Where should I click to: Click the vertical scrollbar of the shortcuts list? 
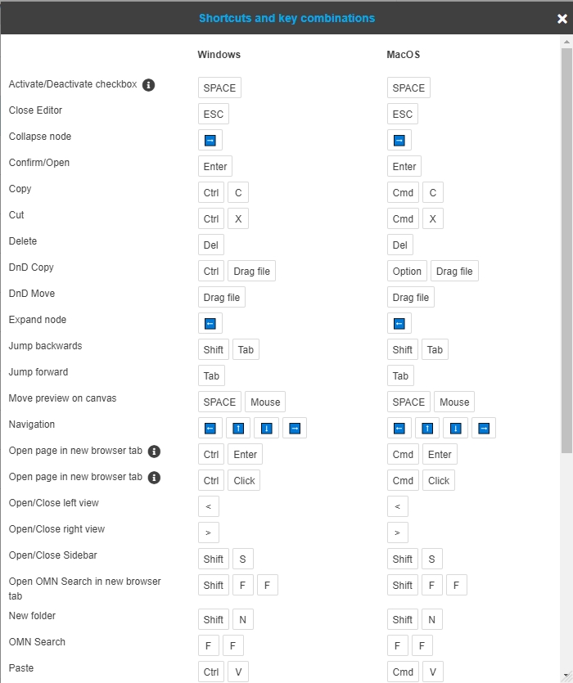click(566, 245)
